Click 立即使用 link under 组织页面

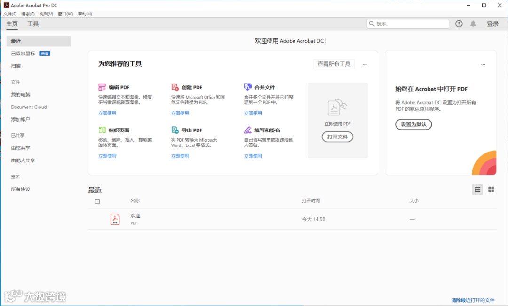click(x=107, y=156)
